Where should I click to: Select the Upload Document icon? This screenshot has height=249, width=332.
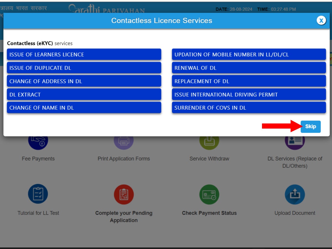295,194
